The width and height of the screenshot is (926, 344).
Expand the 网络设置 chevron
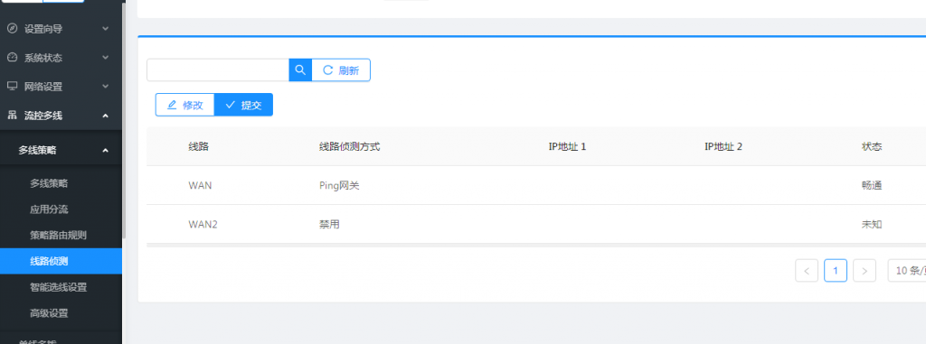105,86
